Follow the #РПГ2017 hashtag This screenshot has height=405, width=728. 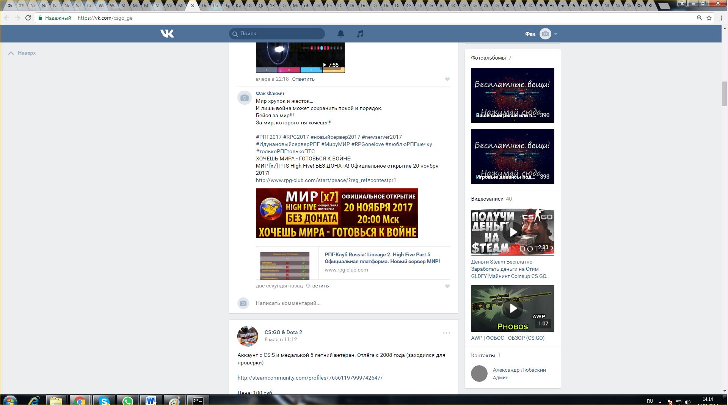point(269,137)
